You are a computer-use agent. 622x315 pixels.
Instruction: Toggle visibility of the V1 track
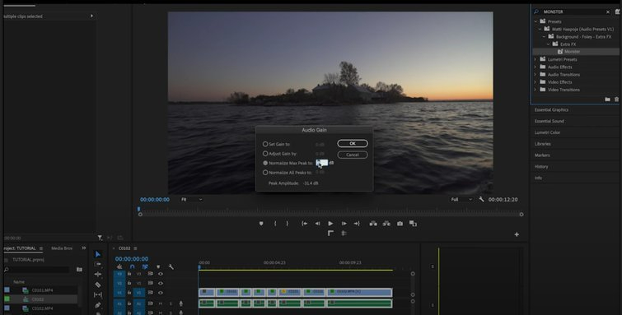coord(161,293)
